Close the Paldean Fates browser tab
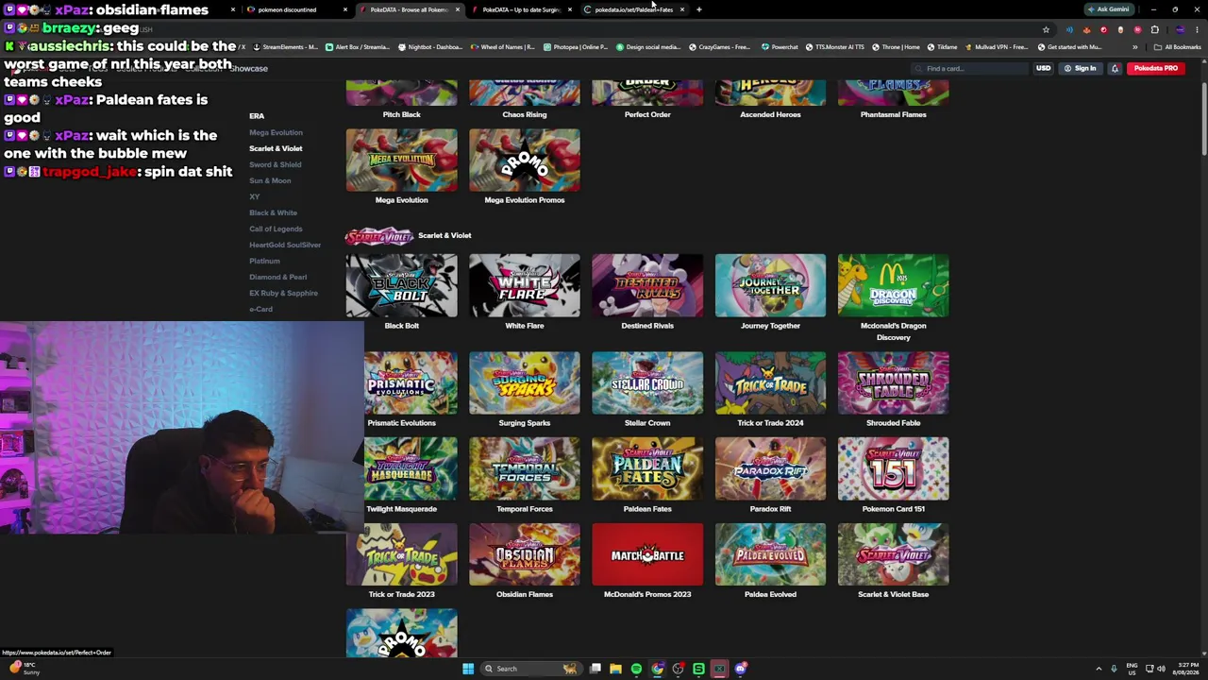 click(681, 9)
